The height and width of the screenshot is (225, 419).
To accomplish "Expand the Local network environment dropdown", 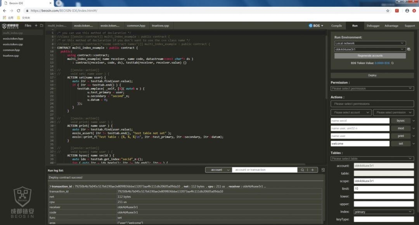I will (370, 43).
